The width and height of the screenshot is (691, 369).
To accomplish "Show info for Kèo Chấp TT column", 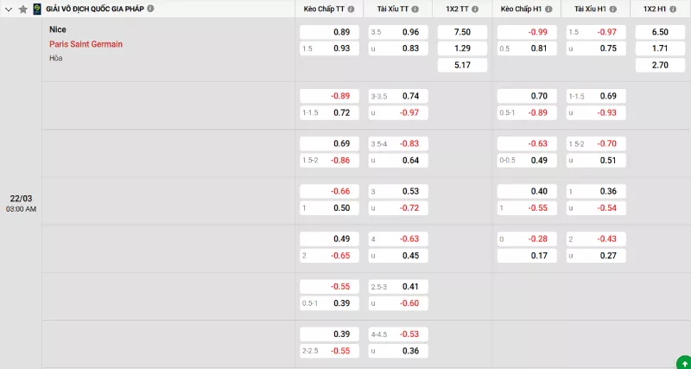I will click(352, 9).
